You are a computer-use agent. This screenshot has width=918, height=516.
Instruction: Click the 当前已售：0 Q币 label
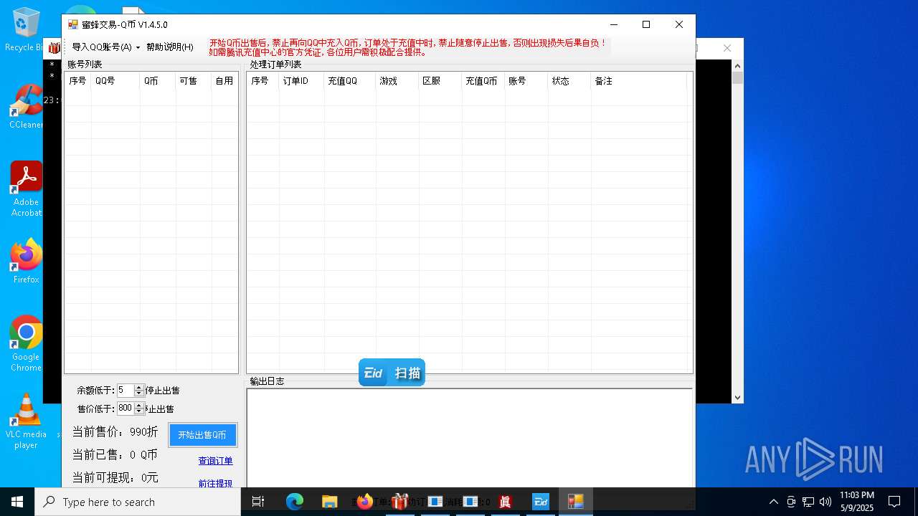point(115,455)
